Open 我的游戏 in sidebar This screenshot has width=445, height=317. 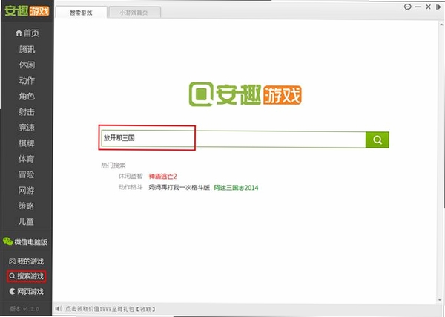tap(27, 261)
